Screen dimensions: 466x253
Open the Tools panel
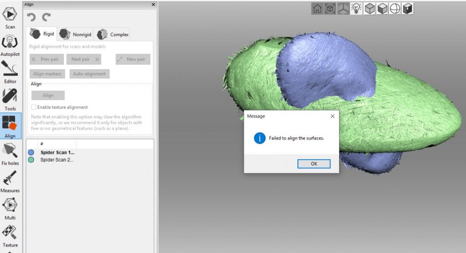[10, 100]
